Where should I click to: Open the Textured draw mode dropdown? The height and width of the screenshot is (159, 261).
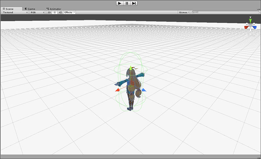click(15, 12)
